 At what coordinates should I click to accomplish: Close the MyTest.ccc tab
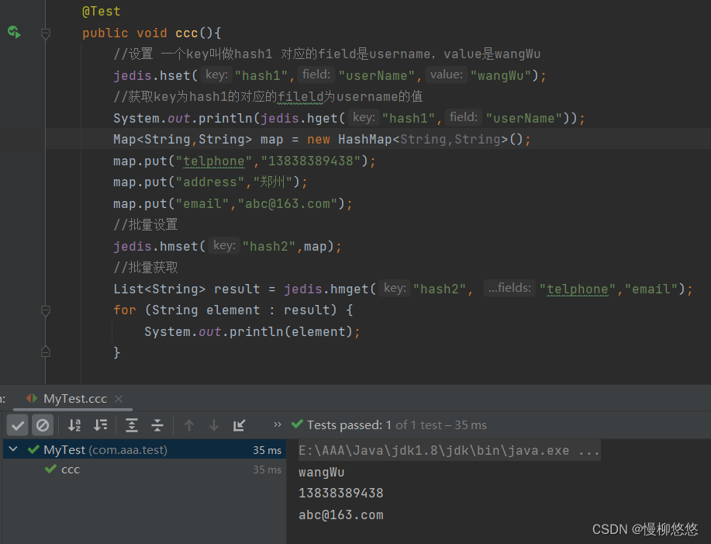[118, 398]
